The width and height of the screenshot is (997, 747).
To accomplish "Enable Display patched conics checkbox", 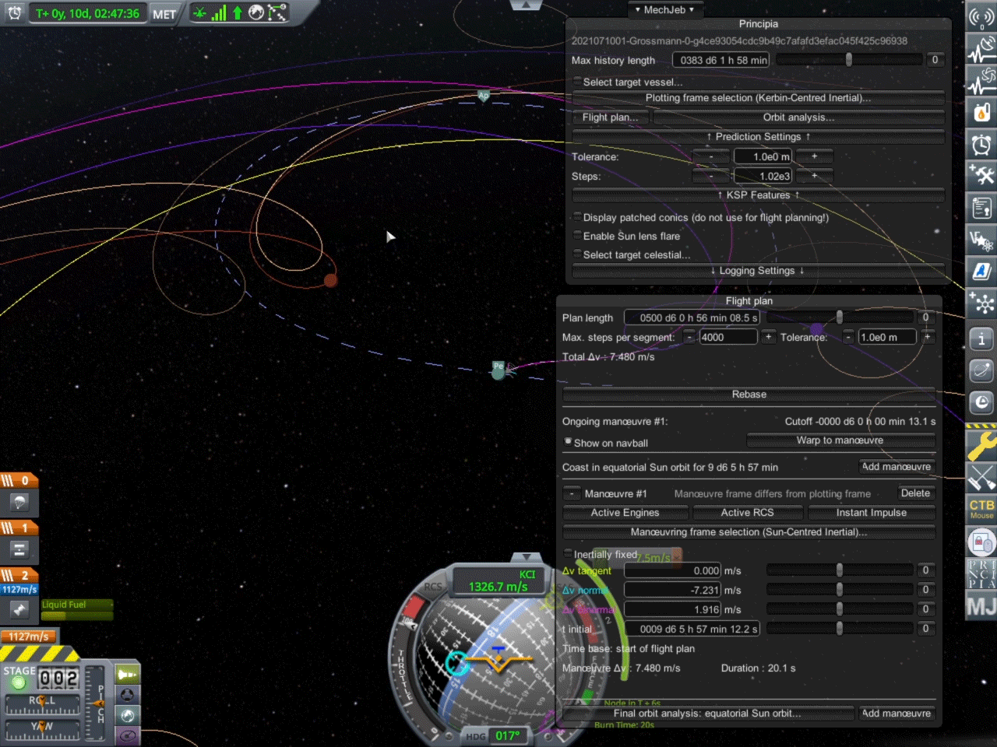I will tap(577, 217).
